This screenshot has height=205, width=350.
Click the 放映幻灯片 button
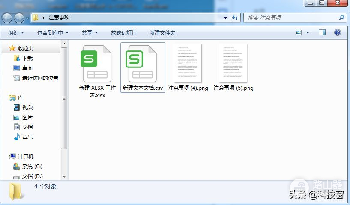[x=123, y=32]
